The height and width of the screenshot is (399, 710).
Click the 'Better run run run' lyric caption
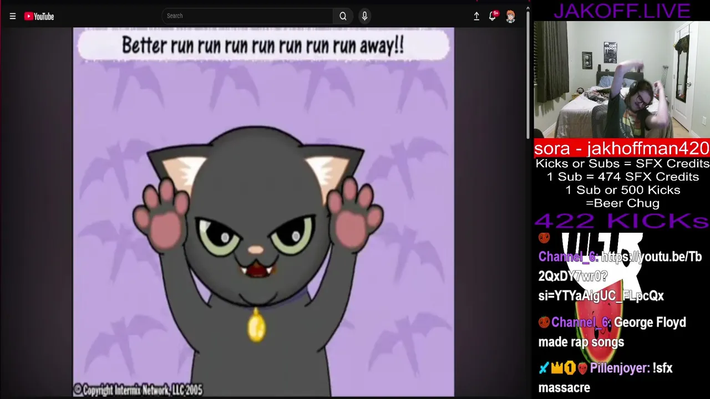click(x=263, y=45)
